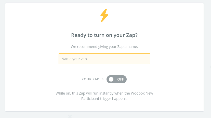Click the OFF label on the switch

click(121, 79)
